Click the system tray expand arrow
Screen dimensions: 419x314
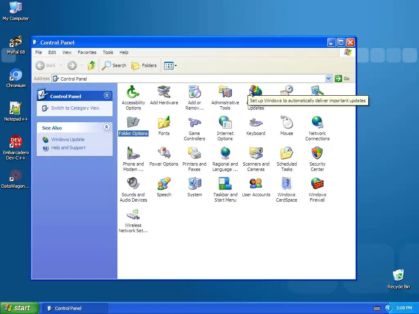pyautogui.click(x=388, y=308)
